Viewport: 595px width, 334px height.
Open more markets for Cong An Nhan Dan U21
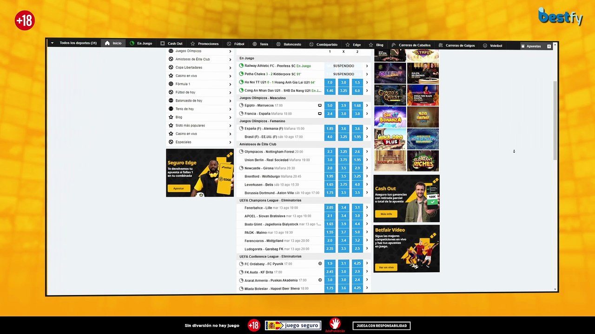pos(367,90)
